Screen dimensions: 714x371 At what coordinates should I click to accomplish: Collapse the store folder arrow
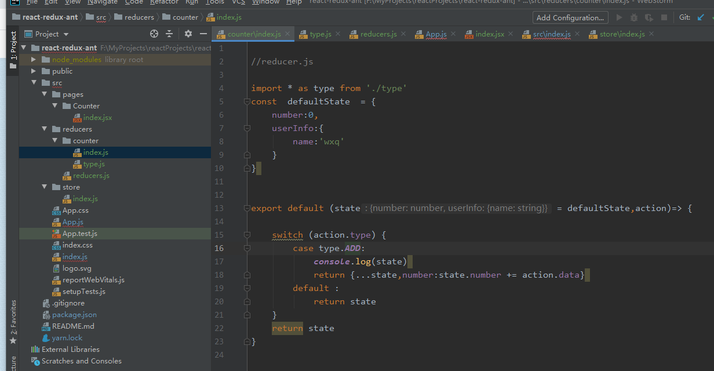[x=44, y=187]
